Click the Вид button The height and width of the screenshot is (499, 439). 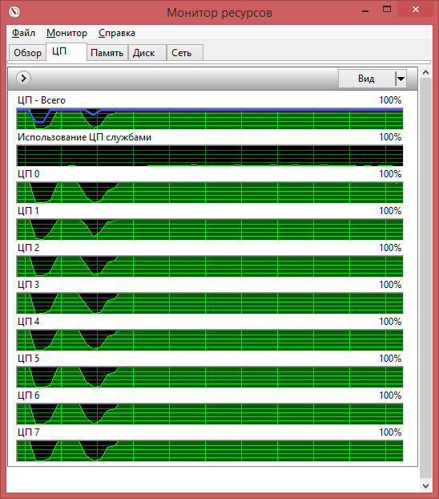click(x=367, y=79)
